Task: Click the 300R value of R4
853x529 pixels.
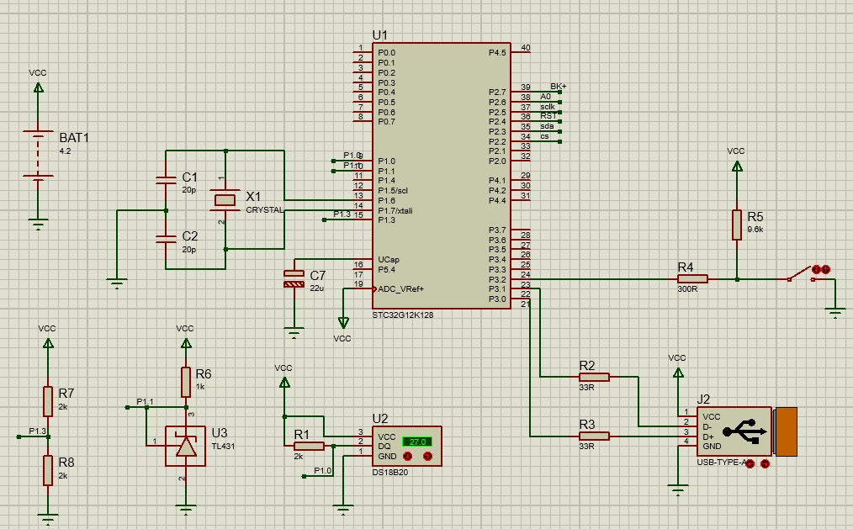Action: pos(687,289)
